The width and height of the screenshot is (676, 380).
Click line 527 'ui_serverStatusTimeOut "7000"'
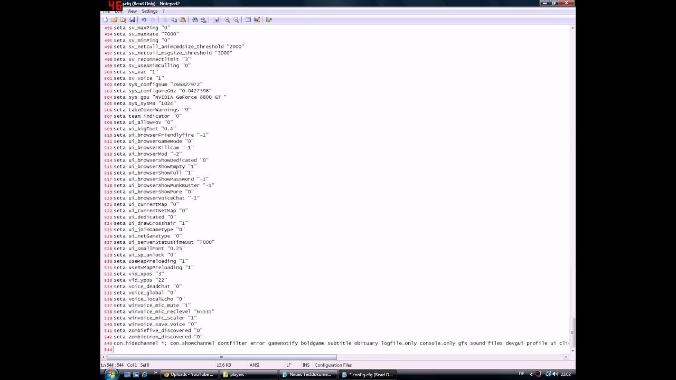(x=164, y=242)
